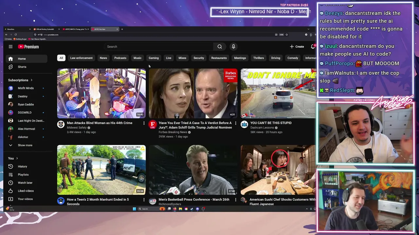Activate voice search microphone

233,47
